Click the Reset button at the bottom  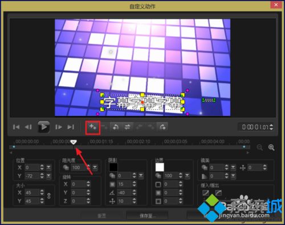102,216
